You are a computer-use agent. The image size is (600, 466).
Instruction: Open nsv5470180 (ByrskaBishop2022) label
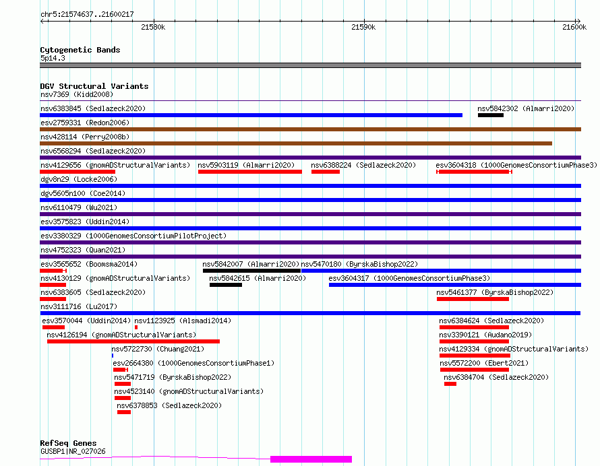pyautogui.click(x=359, y=264)
